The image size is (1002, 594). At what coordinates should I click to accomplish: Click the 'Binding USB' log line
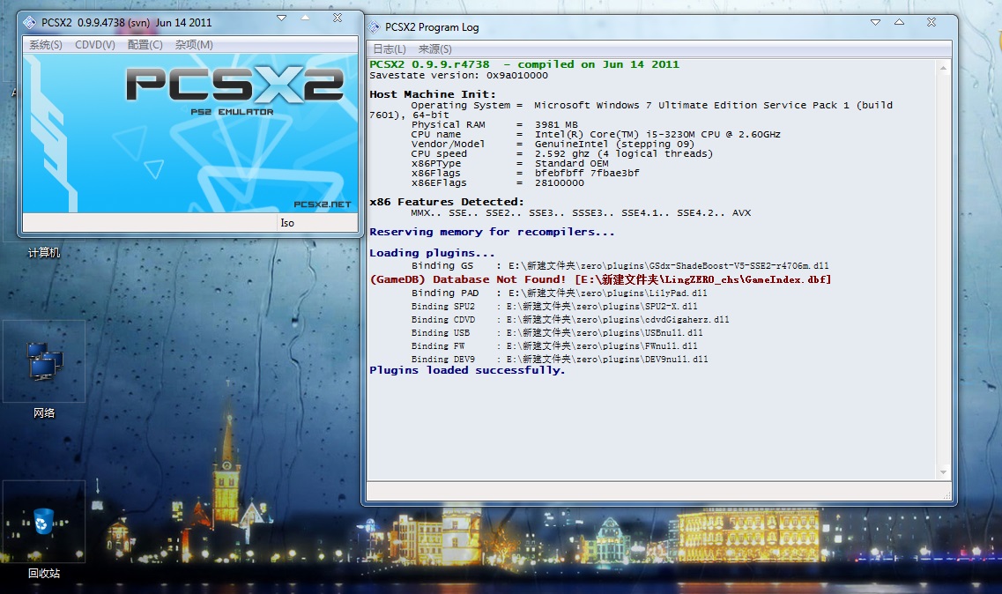point(557,332)
